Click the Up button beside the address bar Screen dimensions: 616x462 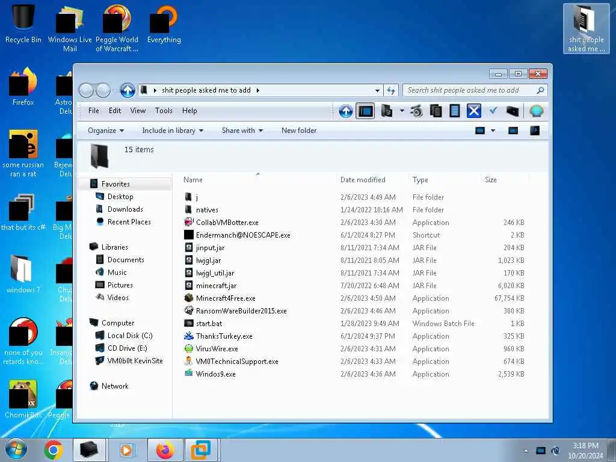(x=128, y=90)
